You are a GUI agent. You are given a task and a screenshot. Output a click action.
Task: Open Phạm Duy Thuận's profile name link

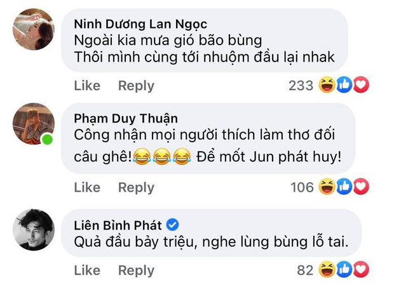126,118
